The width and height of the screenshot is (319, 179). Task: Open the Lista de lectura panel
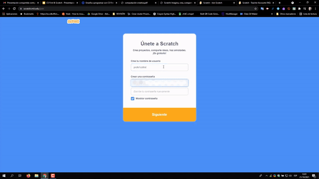(308, 14)
